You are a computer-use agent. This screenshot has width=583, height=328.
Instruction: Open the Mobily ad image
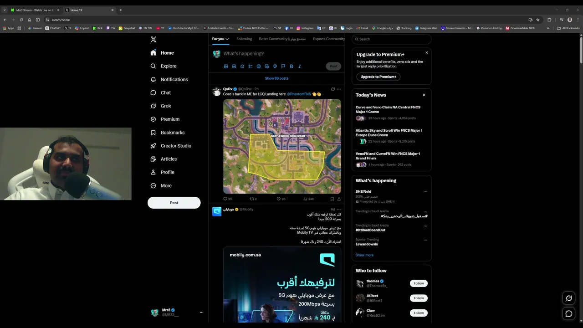(x=282, y=285)
